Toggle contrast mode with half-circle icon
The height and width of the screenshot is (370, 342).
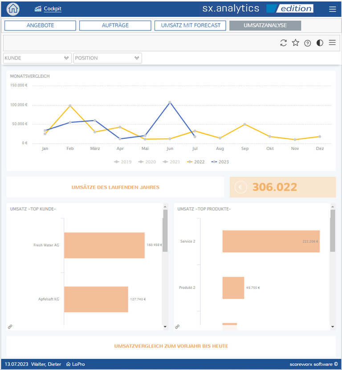pos(320,43)
